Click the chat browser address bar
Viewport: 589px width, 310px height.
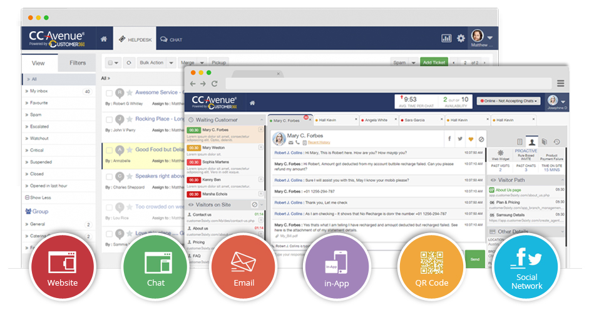389,83
